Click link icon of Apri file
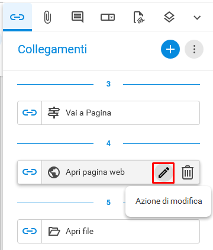This screenshot has height=250, width=213. [30, 231]
